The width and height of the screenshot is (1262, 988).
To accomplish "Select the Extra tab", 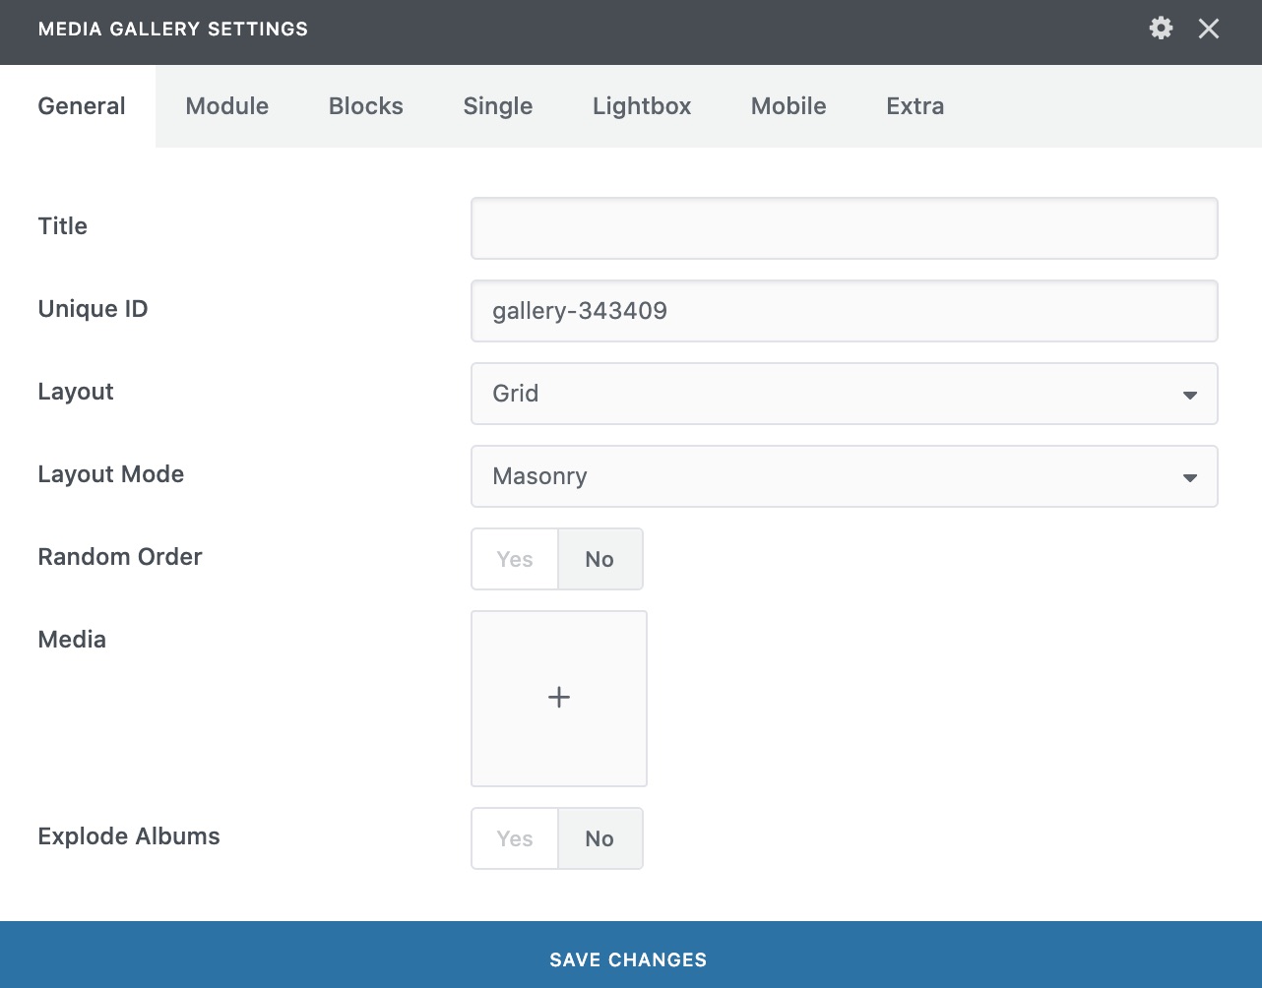I will click(x=915, y=106).
